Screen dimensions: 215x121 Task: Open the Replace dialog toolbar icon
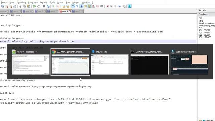(x=48, y=6)
